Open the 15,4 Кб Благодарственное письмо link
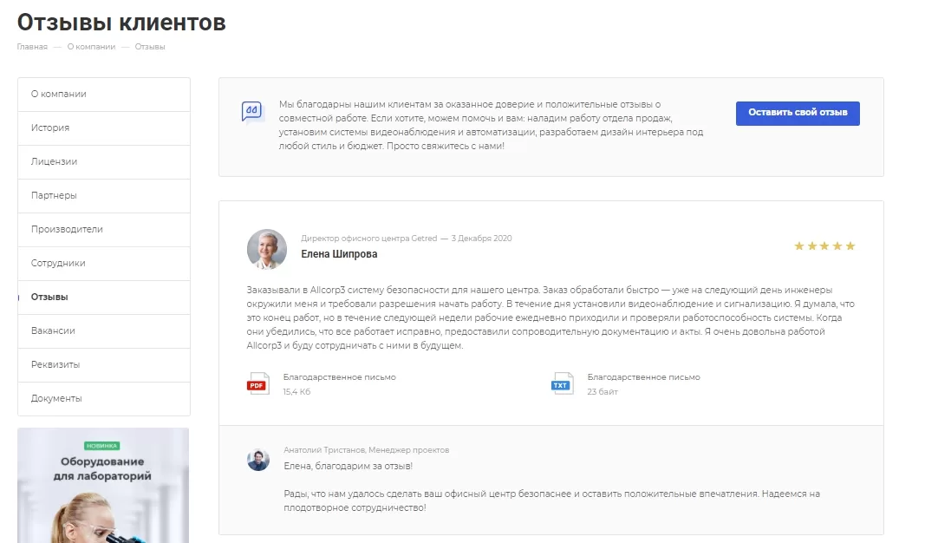The height and width of the screenshot is (543, 925). [339, 377]
